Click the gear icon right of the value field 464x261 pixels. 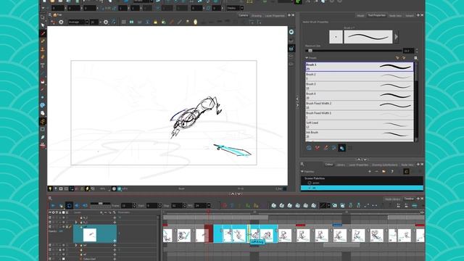106,22
